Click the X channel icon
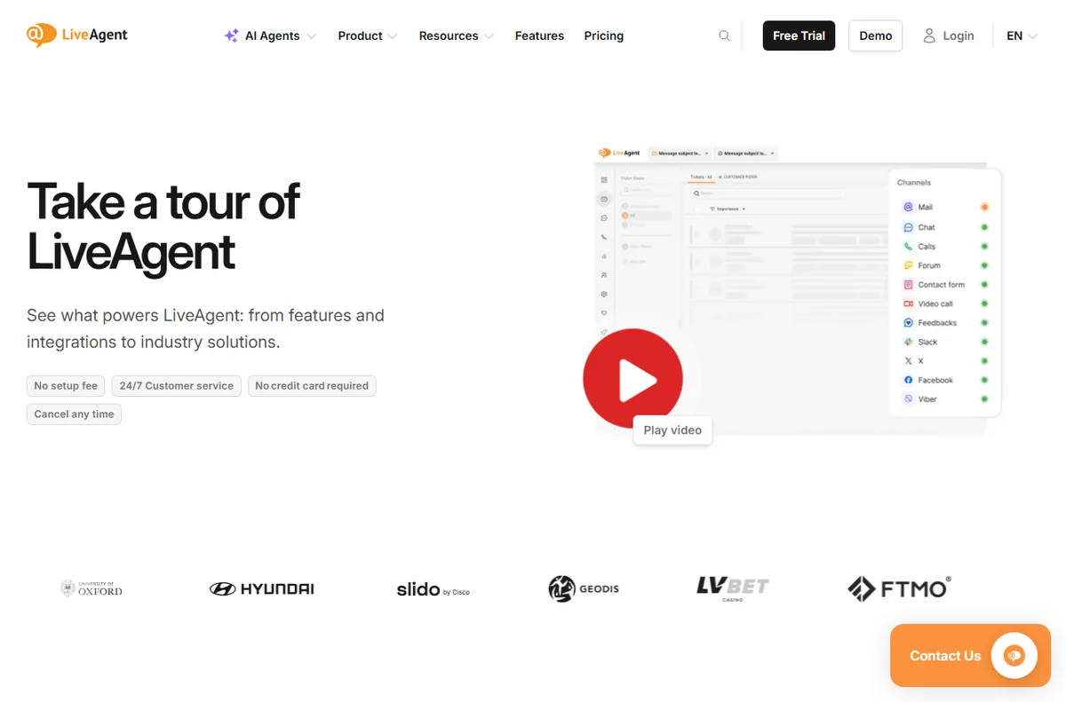Viewport: 1066px width, 702px height. tap(908, 361)
